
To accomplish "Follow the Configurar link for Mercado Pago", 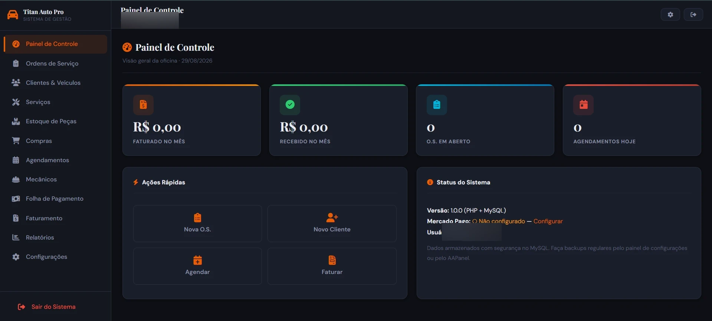I will click(x=548, y=221).
